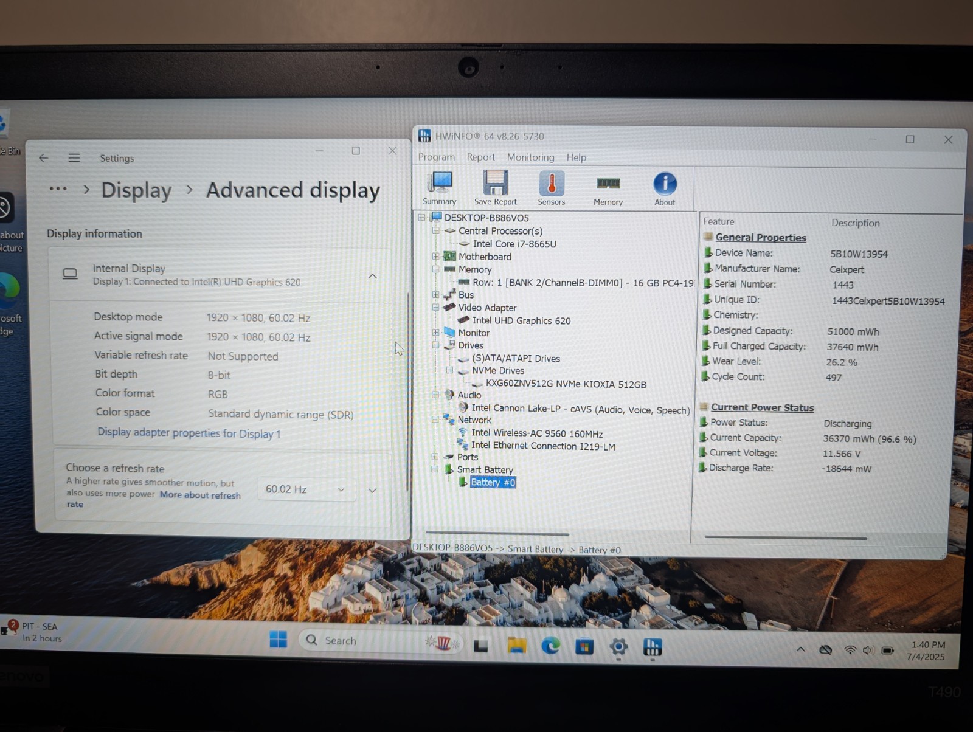Select the DESKTOP-B886VO5 root tree node
Image resolution: width=973 pixels, height=732 pixels.
pyautogui.click(x=486, y=218)
